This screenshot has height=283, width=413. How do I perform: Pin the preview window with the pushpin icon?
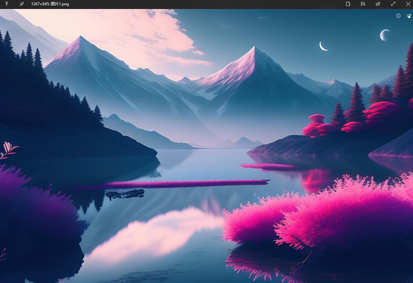coord(22,4)
